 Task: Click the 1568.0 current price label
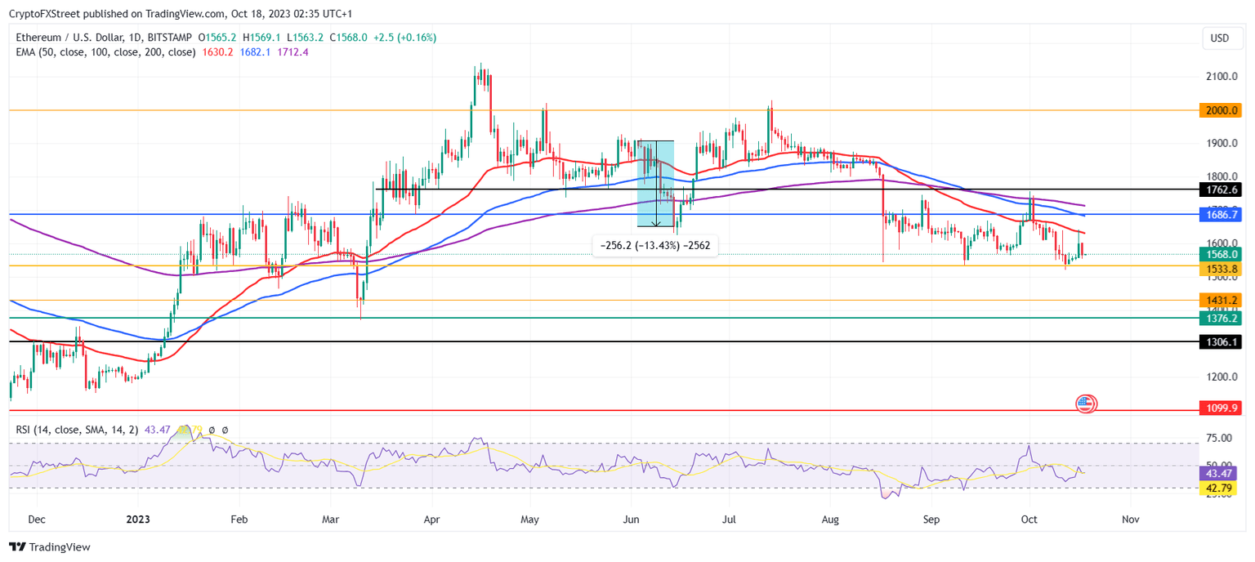coord(1222,255)
